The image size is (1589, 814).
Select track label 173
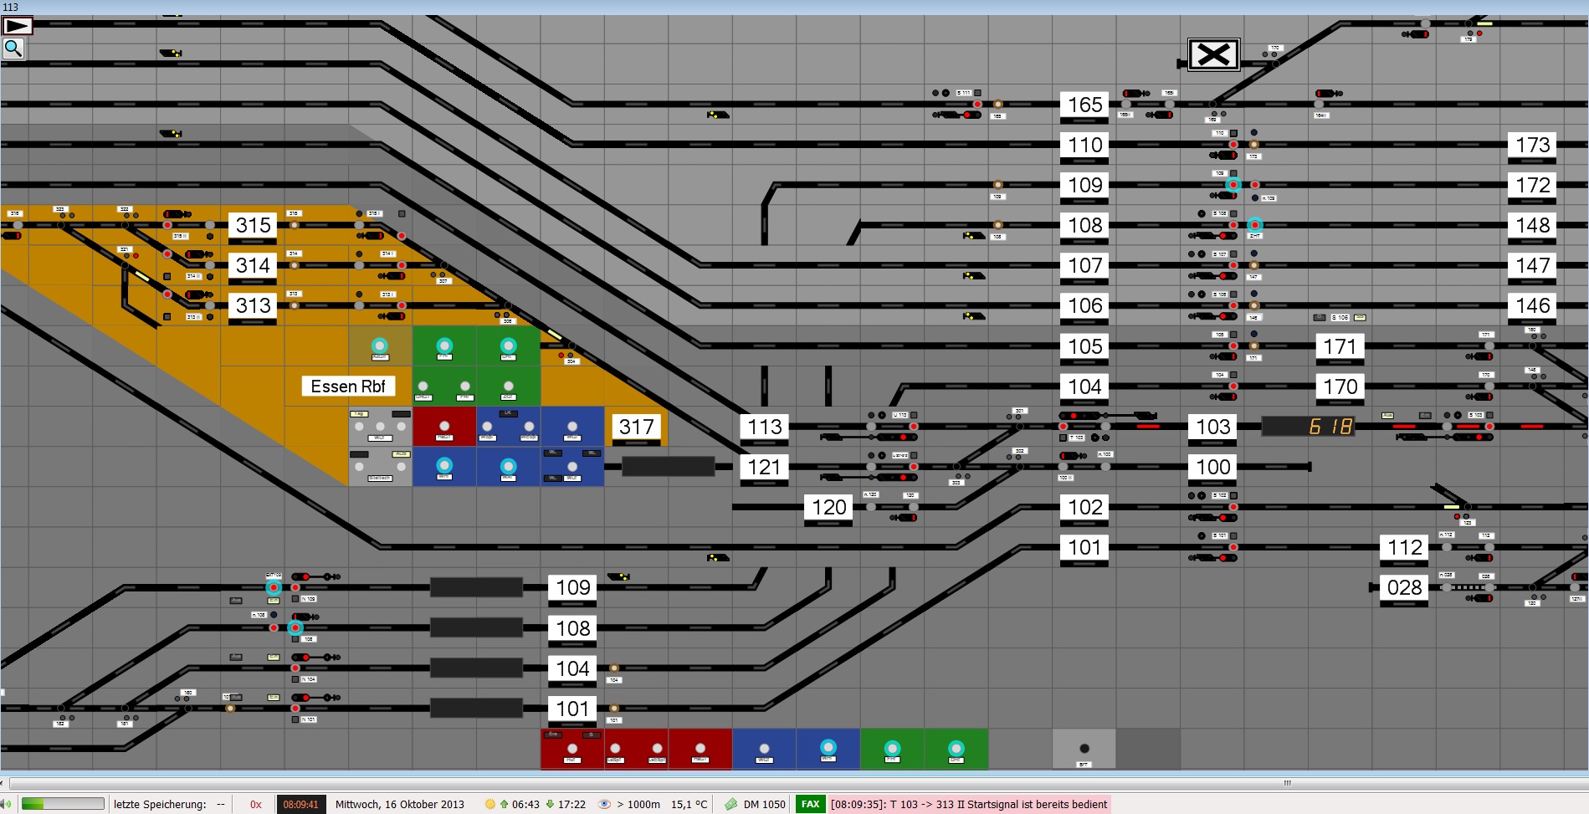pos(1532,145)
